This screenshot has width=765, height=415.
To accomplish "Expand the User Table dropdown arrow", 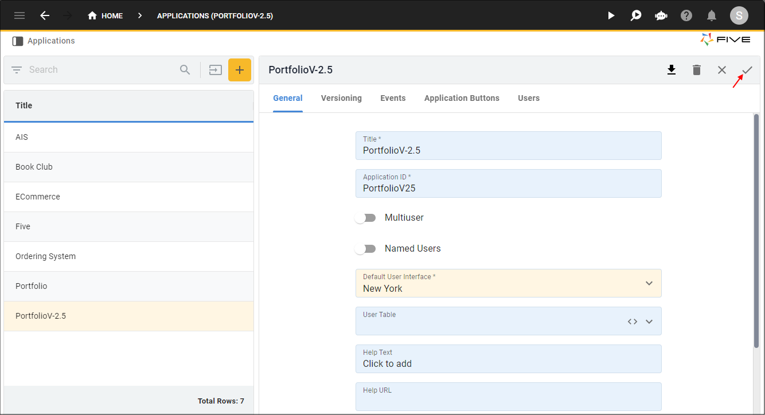I will tap(649, 322).
